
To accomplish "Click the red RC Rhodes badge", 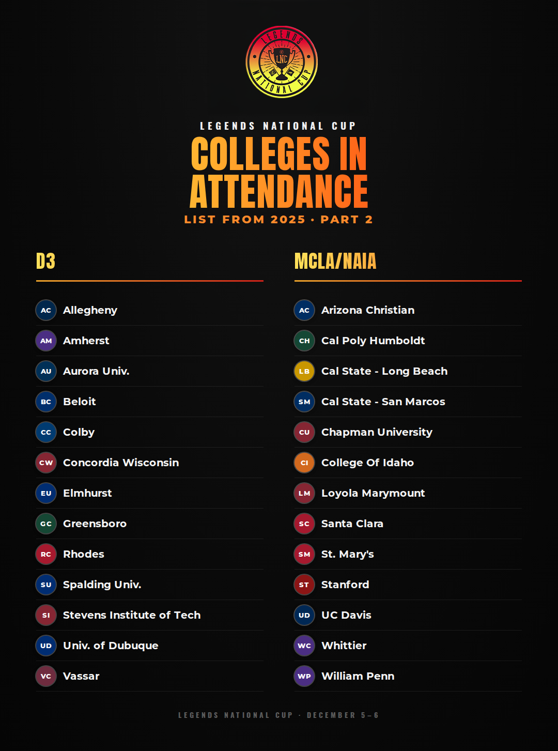I will [x=46, y=554].
